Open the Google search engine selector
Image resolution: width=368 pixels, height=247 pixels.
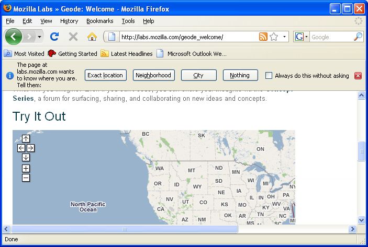302,37
